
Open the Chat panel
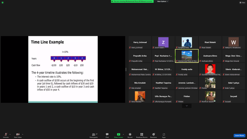[107, 135]
